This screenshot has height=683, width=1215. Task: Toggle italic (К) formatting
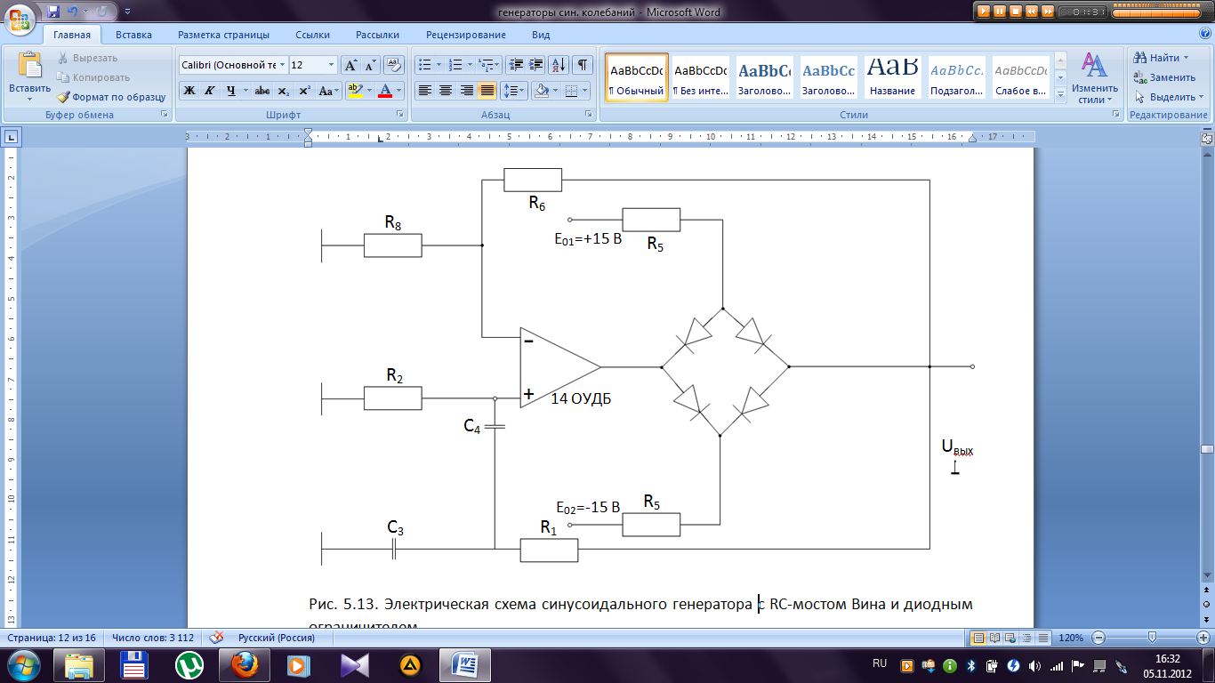210,91
